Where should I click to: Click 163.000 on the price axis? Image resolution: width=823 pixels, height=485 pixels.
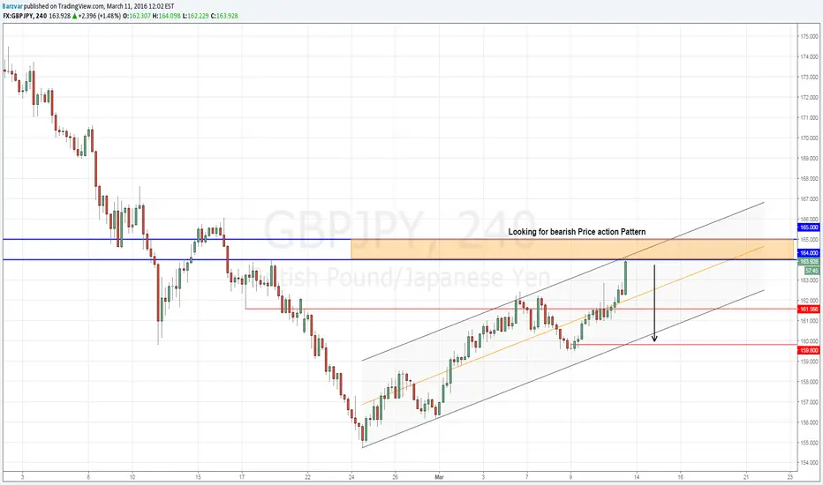809,280
